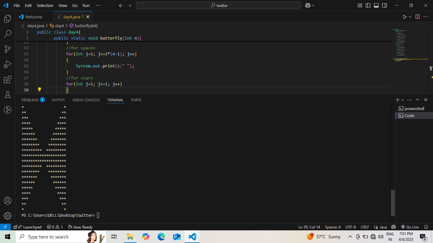Viewport: 433px width, 243px height.
Task: Open the Run dropdown arrow beside play button
Action: tap(410, 17)
